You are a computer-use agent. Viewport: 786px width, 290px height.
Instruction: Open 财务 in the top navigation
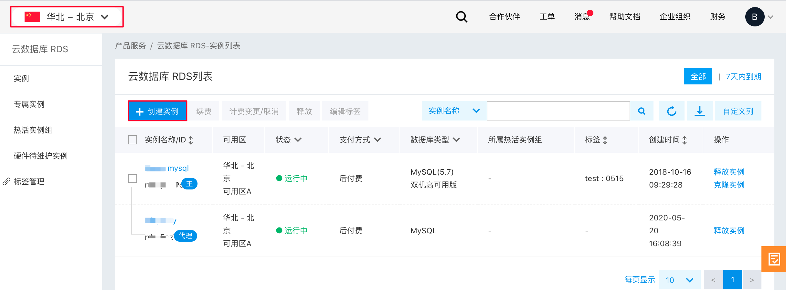(718, 17)
